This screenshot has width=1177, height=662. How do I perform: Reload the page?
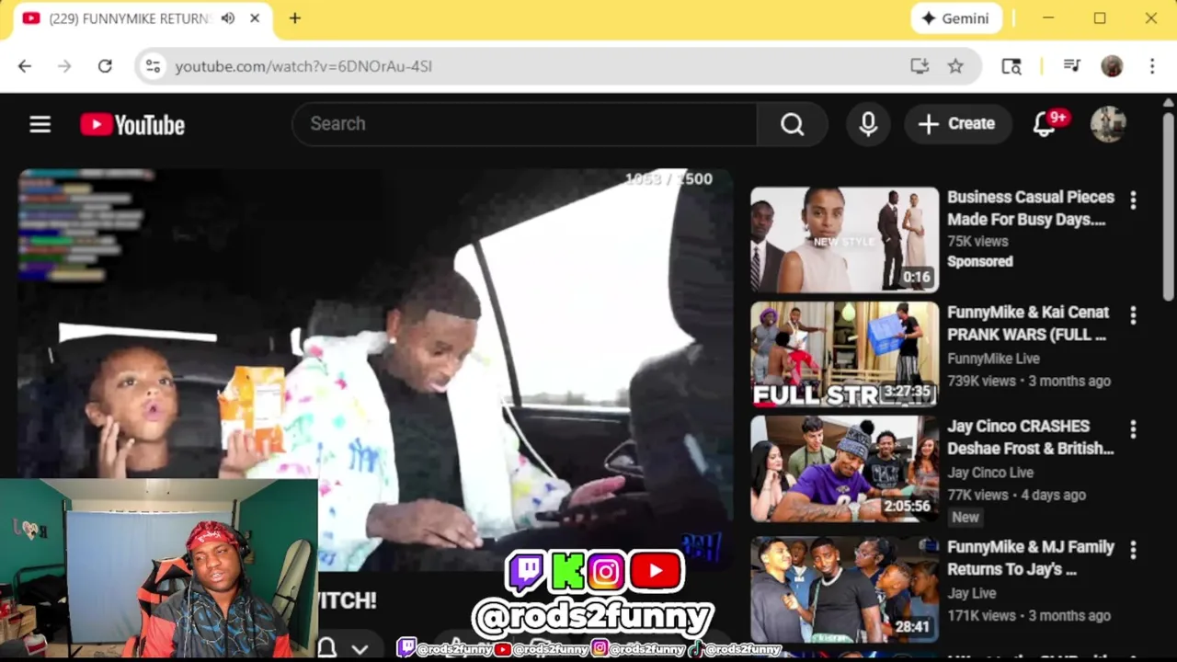coord(105,66)
